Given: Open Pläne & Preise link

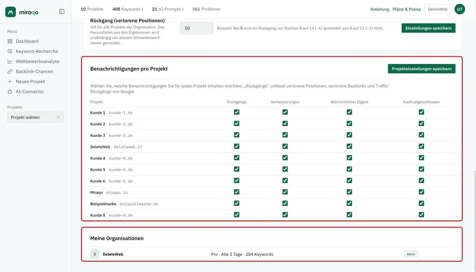Looking at the screenshot, I should point(407,9).
